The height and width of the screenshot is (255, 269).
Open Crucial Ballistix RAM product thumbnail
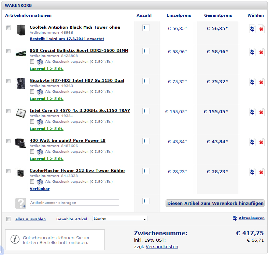21,53
